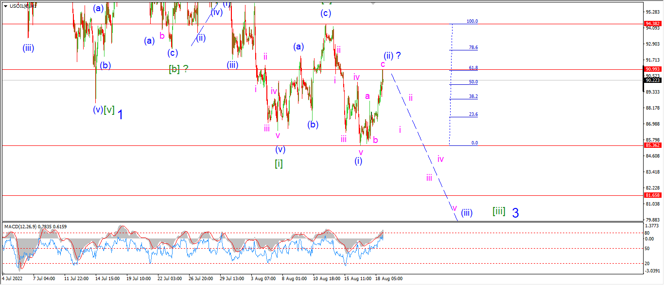Click the 4 Jul 2022 date label
This screenshot has height=285, width=664.
(x=12, y=279)
